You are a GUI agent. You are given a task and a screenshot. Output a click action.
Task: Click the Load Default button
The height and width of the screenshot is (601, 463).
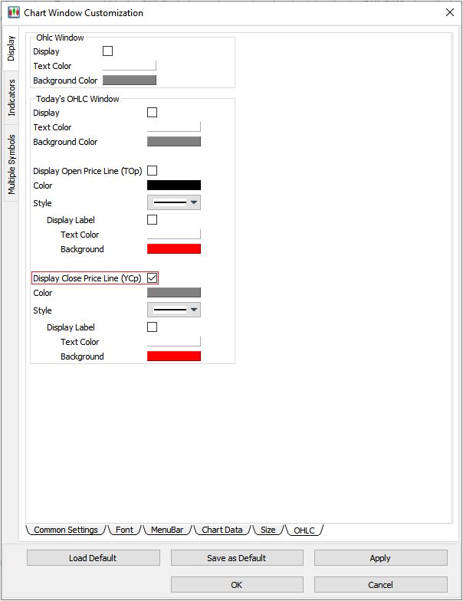(93, 558)
